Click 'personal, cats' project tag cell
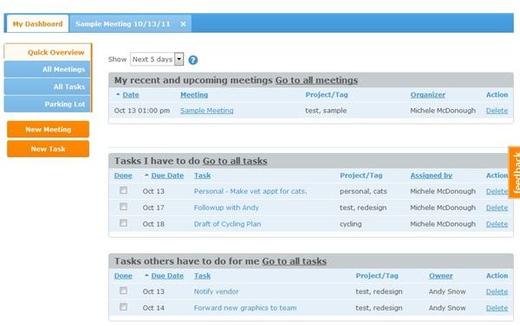Screen dimensions: 520x326 click(363, 191)
